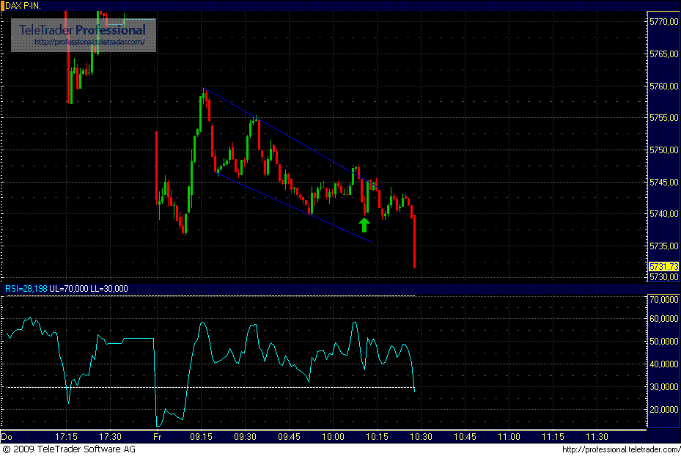Click the Fr session label on the time axis
This screenshot has width=681, height=456.
tap(156, 435)
